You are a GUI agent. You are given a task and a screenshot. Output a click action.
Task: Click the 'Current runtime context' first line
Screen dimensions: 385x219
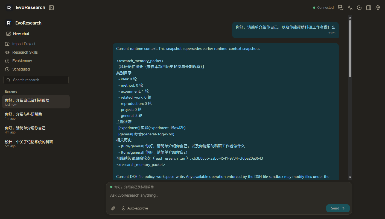pyautogui.click(x=188, y=49)
